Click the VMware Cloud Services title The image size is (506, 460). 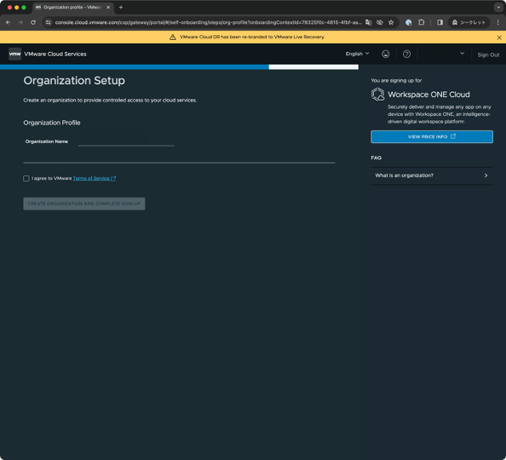click(x=55, y=54)
